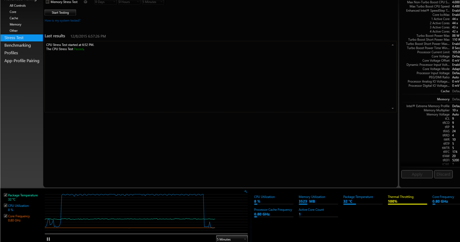
Task: Open the Other tuning section
Action: pyautogui.click(x=13, y=31)
